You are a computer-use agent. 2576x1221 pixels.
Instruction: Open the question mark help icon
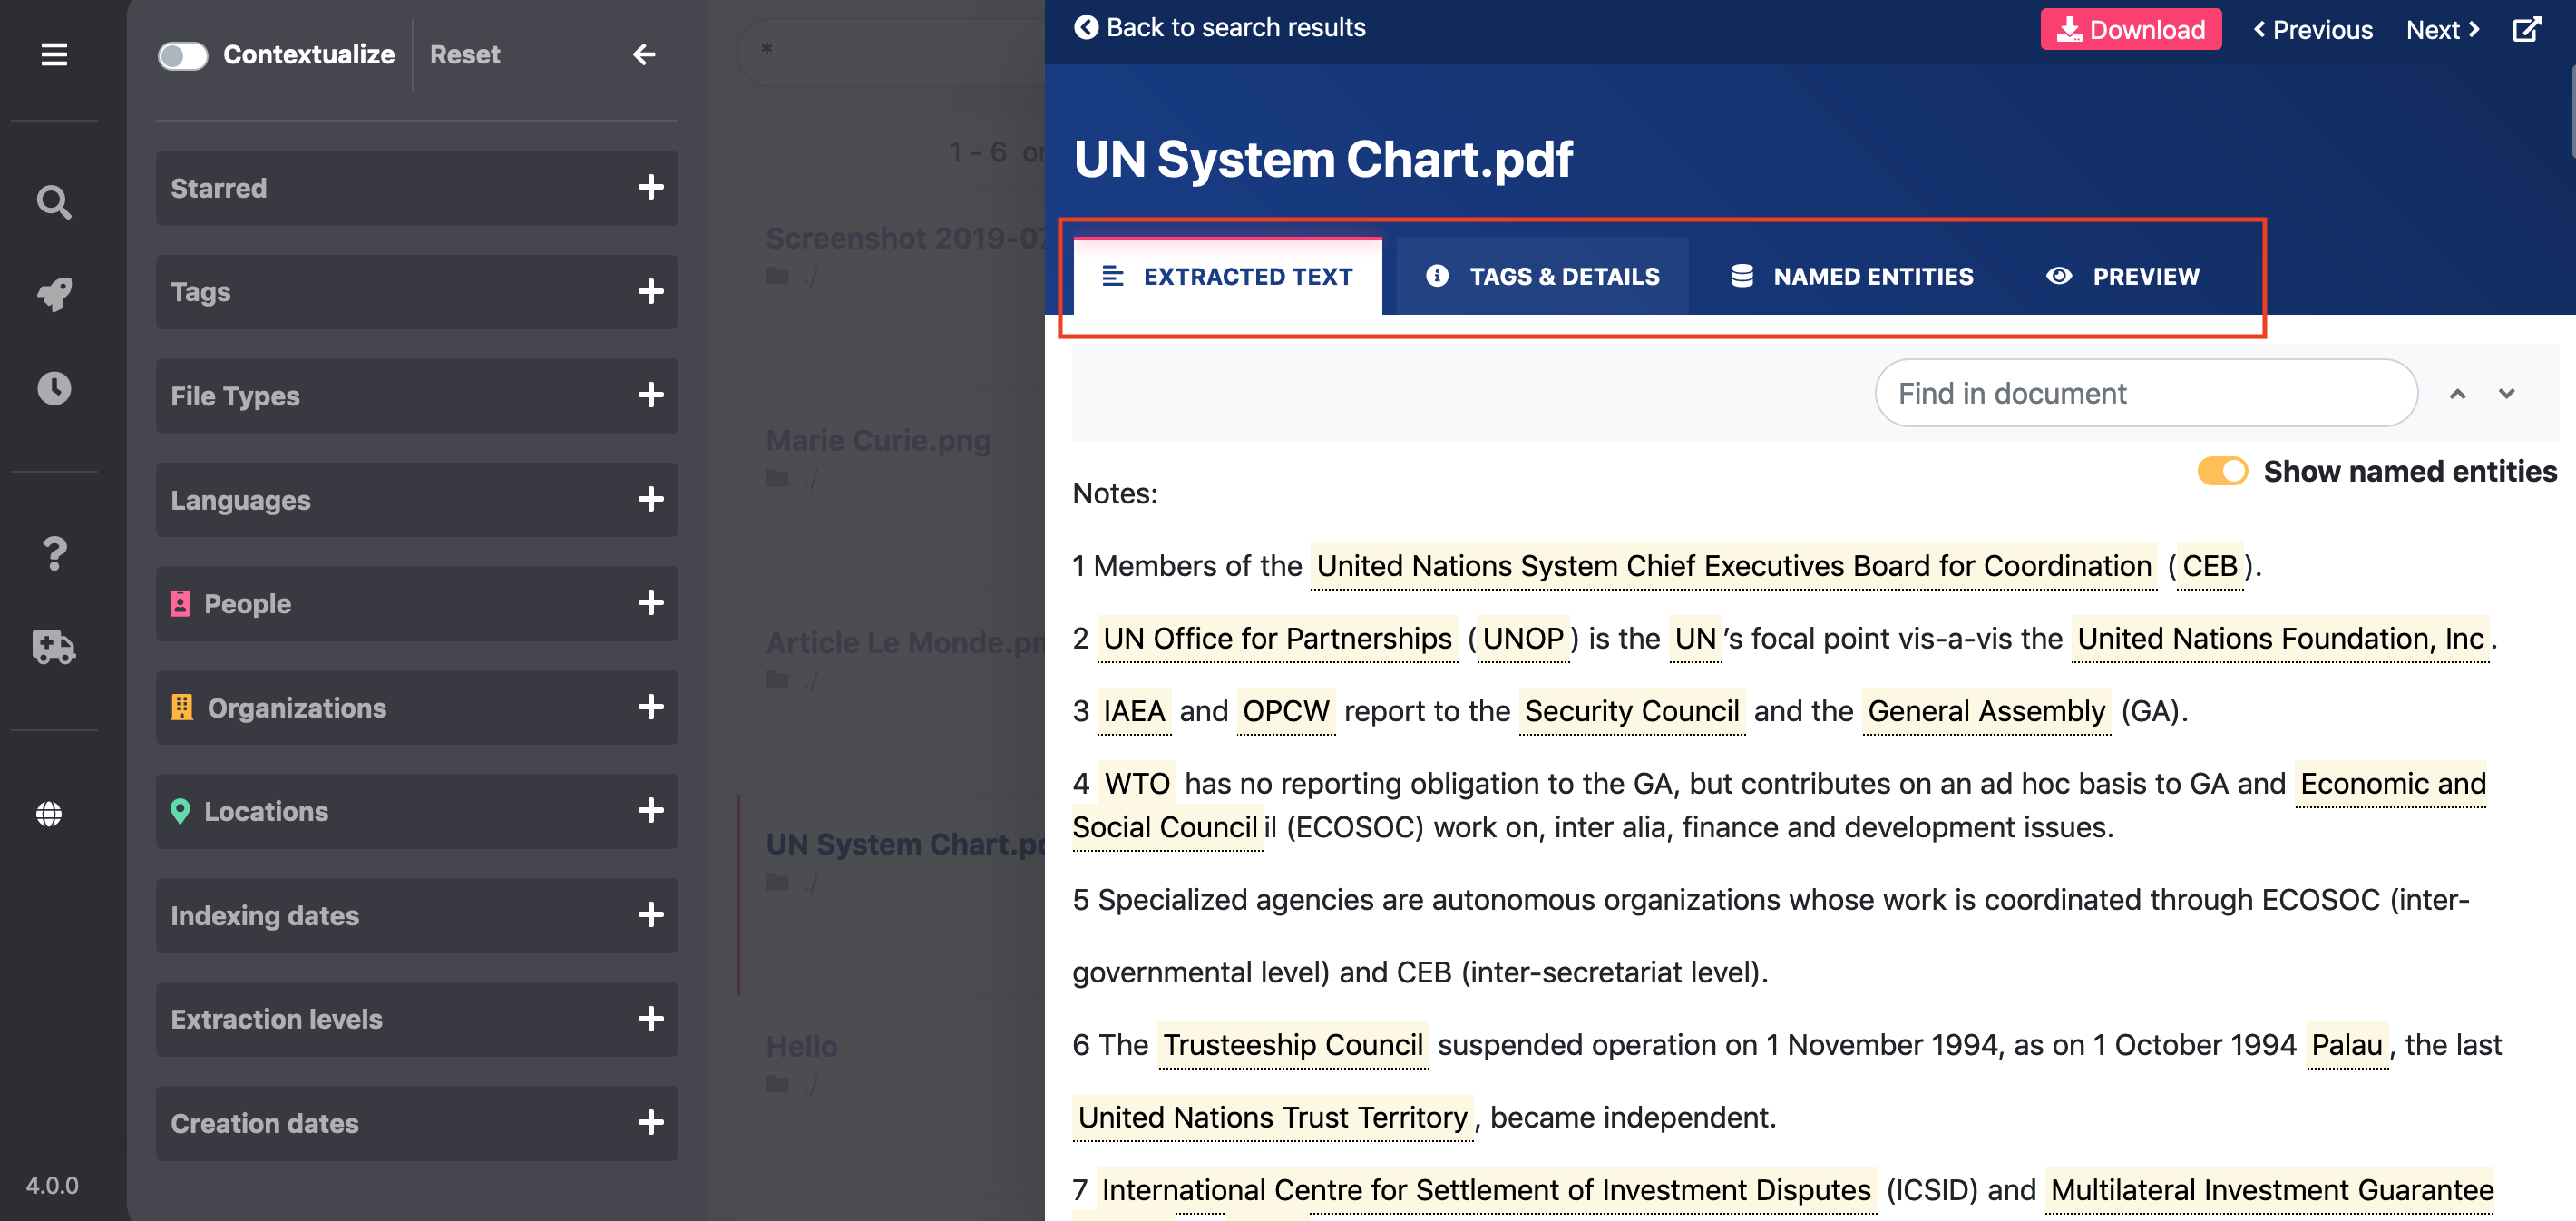click(54, 553)
